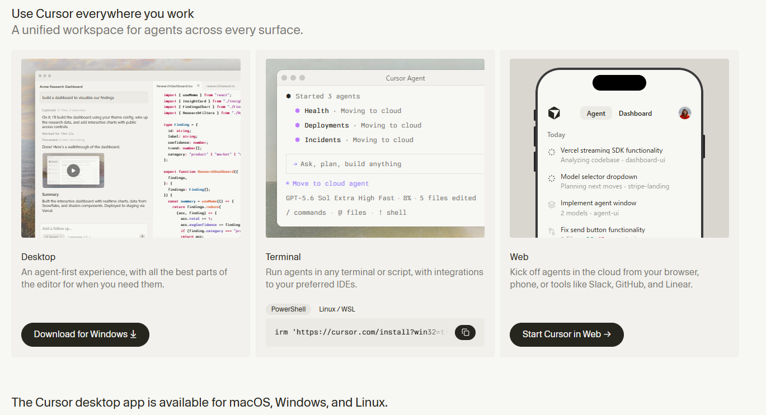Click the Incidents agent row text
Screen dimensions: 766x415
tap(359, 140)
